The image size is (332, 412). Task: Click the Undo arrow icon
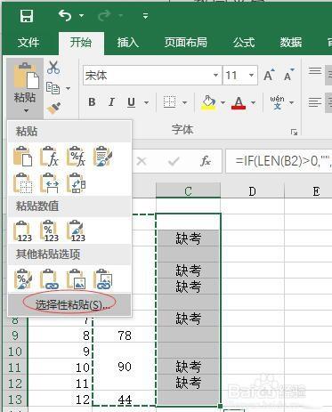coord(65,15)
